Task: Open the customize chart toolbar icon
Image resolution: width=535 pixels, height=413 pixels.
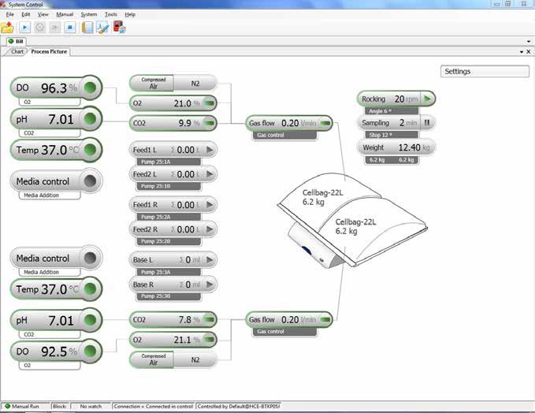Action: [102, 28]
